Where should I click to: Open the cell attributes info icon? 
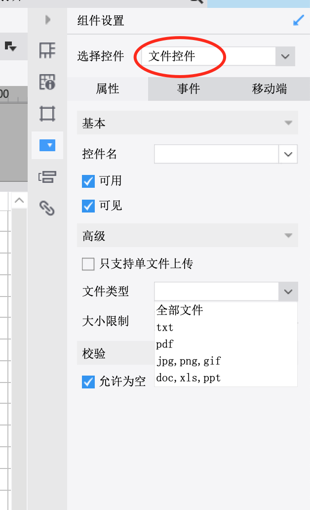47,82
